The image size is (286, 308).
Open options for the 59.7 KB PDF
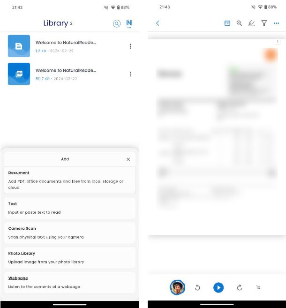[130, 74]
